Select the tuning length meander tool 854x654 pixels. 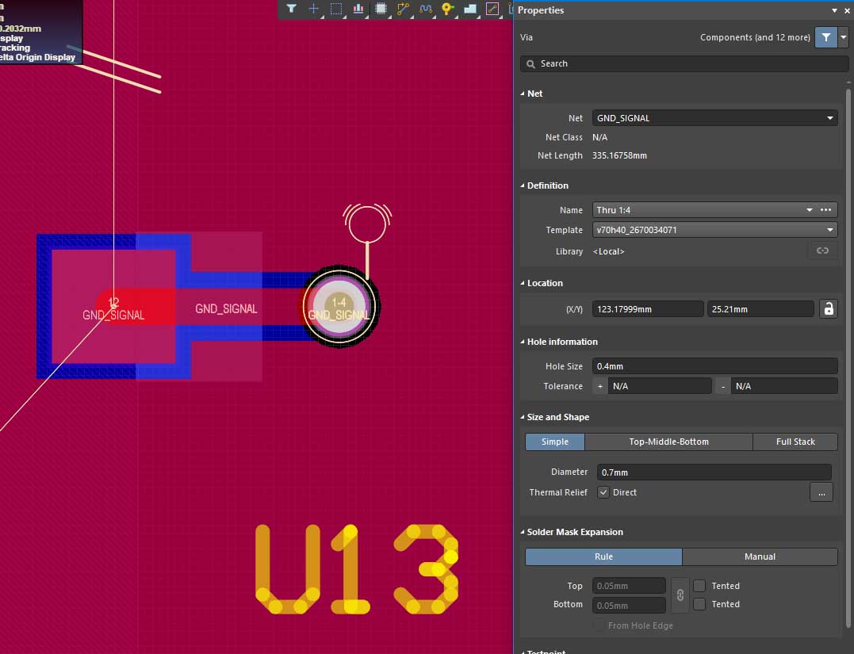click(x=426, y=9)
